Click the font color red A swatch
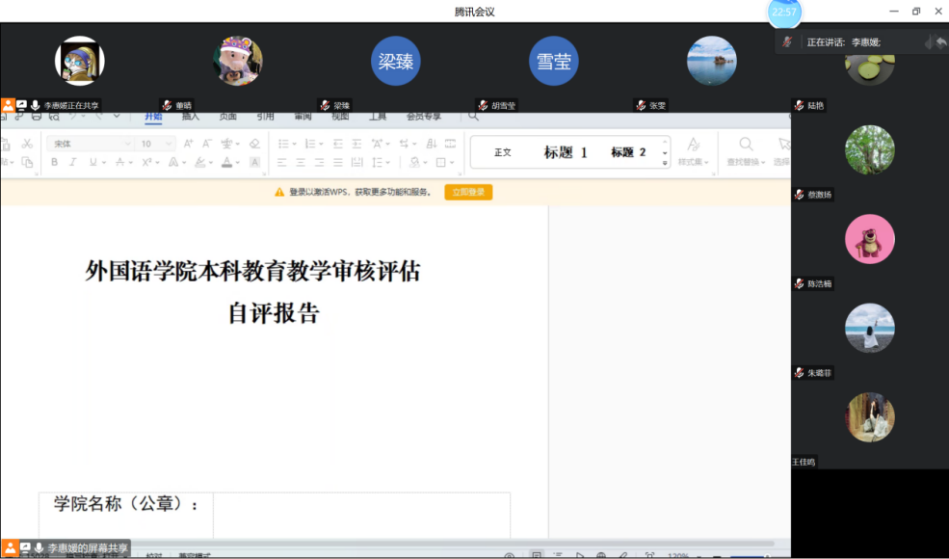 pos(227,163)
